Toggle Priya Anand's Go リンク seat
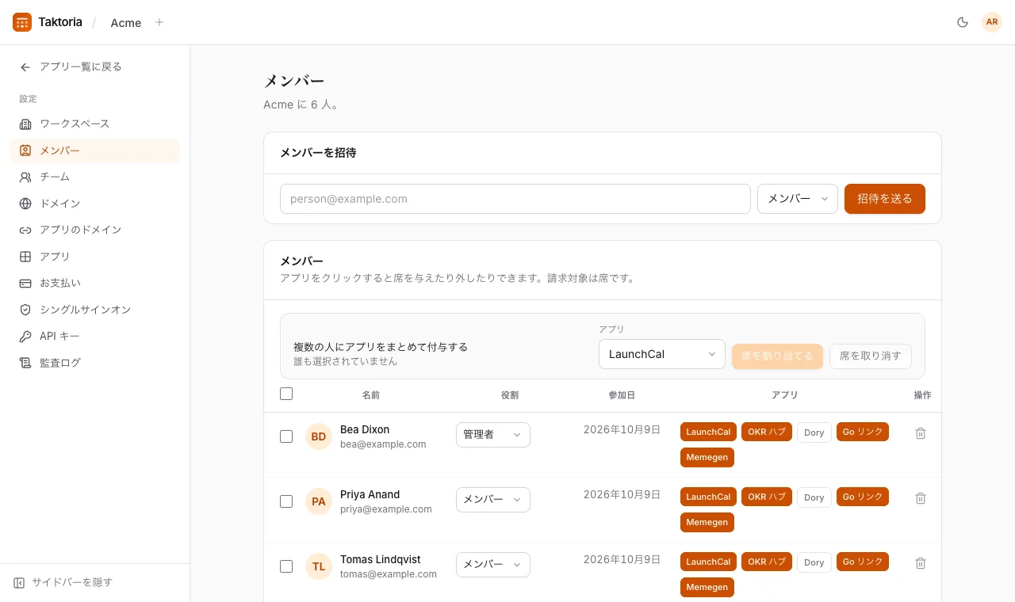Viewport: 1015px width, 602px height. (863, 497)
